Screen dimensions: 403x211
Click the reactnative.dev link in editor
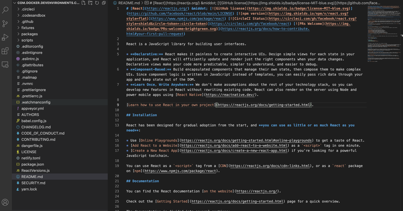click(230, 95)
